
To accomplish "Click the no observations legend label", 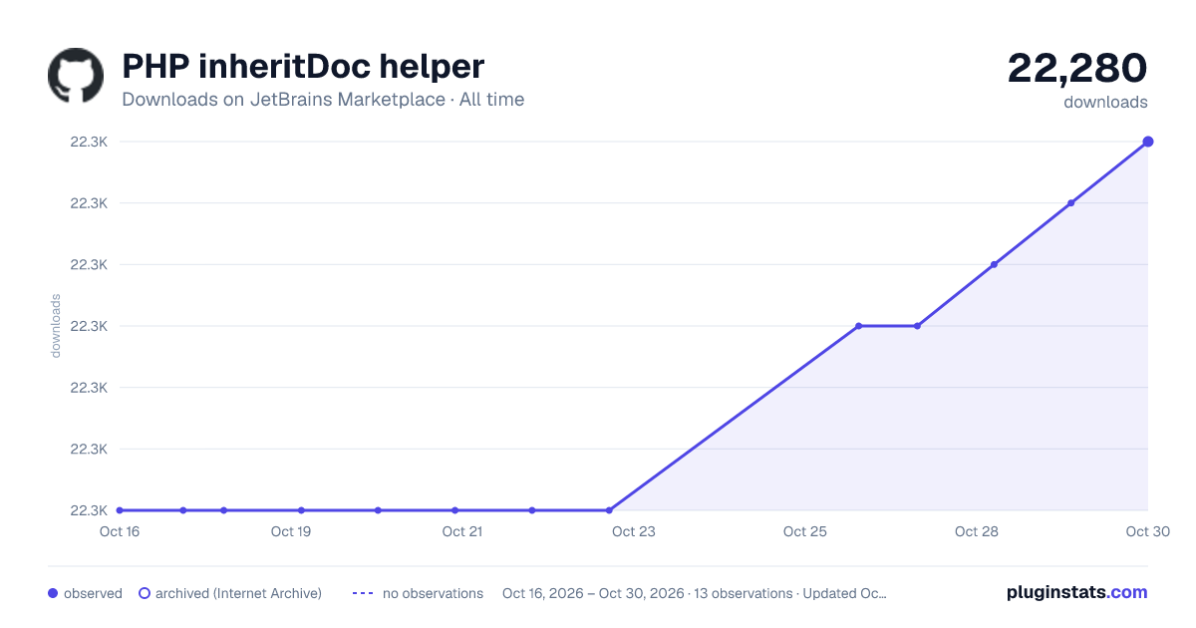I will (433, 593).
